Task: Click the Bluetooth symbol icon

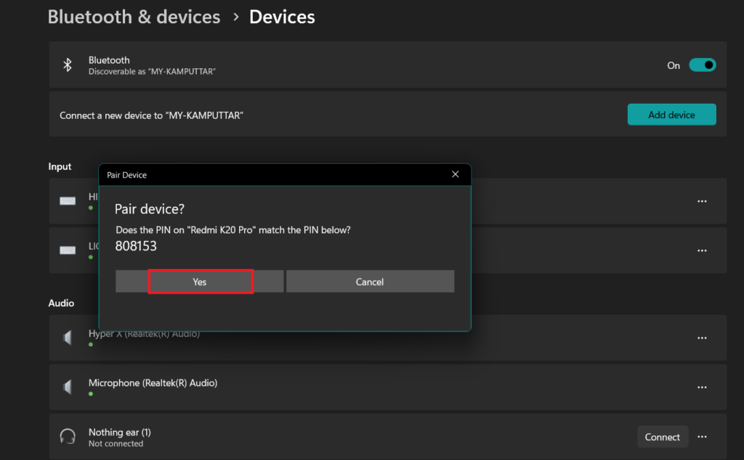Action: click(x=68, y=65)
